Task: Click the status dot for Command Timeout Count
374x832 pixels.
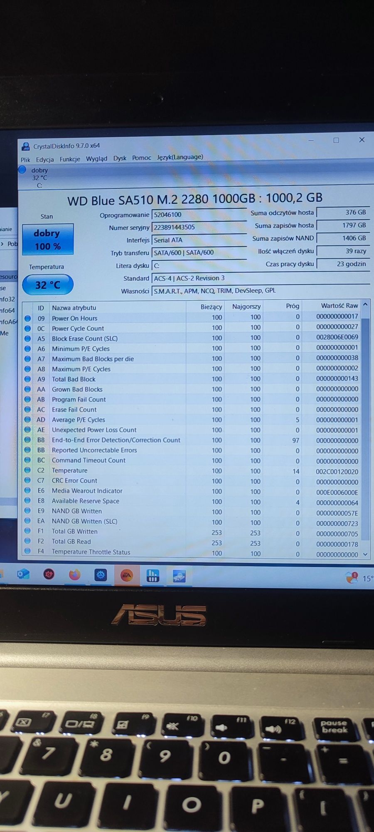Action: pos(27,460)
